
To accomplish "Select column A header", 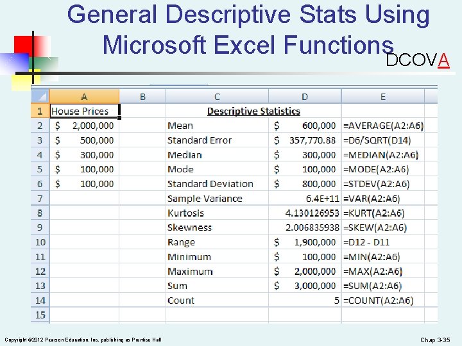I will (84, 97).
